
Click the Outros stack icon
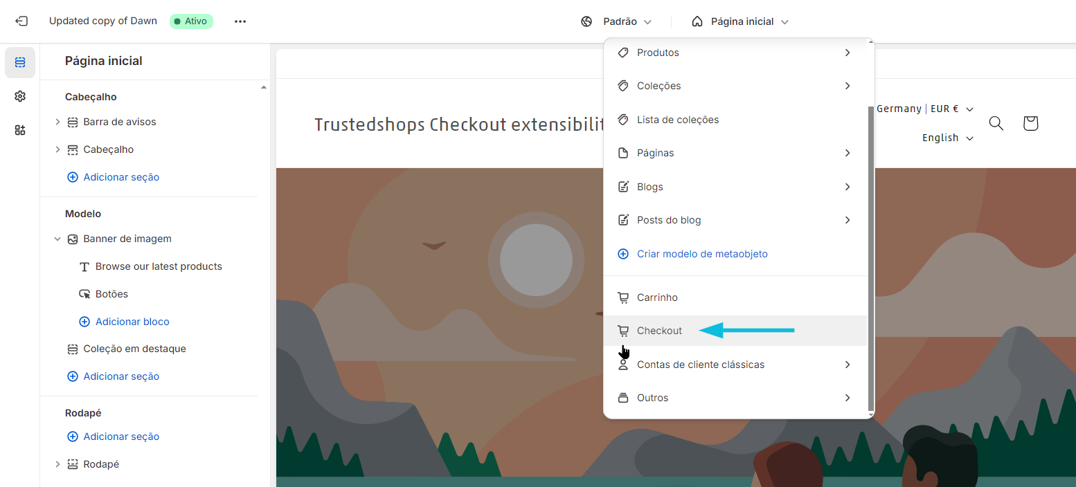click(623, 398)
